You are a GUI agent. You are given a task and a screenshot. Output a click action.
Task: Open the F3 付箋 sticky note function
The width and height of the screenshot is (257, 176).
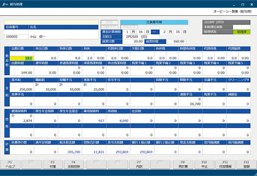[x=53, y=164]
